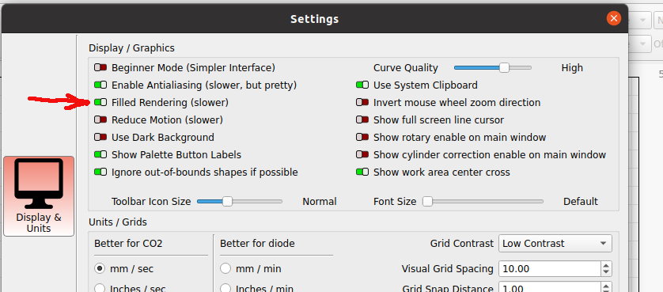This screenshot has height=292, width=663.
Task: Turn on Show full screen line cursor
Action: coord(362,119)
